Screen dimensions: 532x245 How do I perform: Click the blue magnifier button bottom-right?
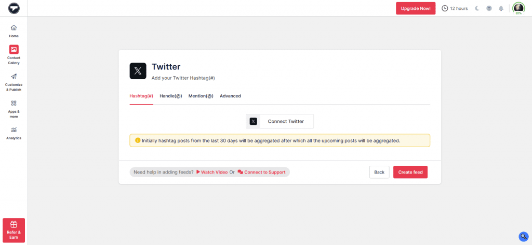[x=524, y=237]
